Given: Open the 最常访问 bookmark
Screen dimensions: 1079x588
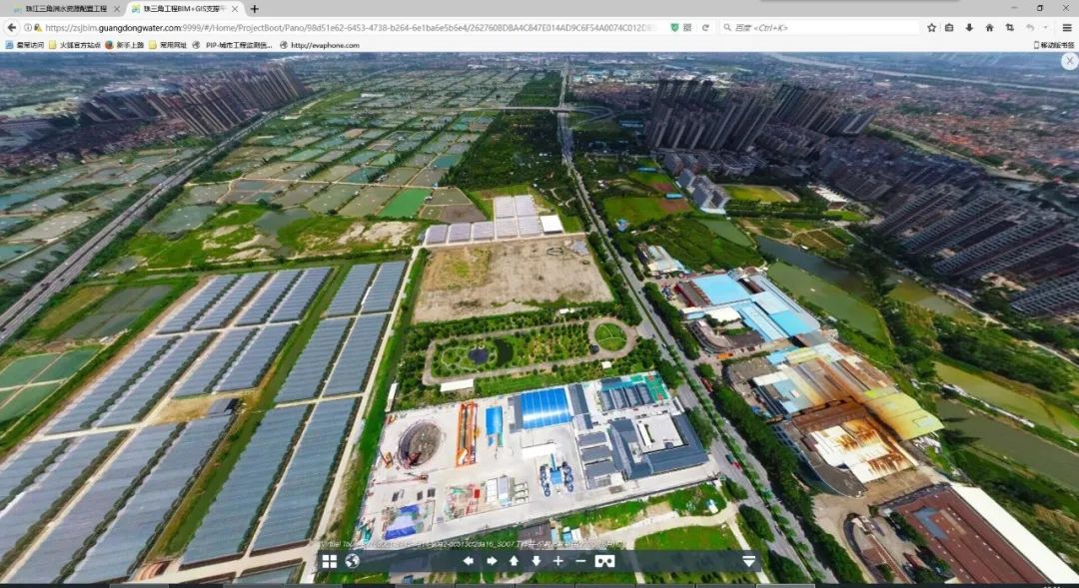Looking at the screenshot, I should pos(25,45).
